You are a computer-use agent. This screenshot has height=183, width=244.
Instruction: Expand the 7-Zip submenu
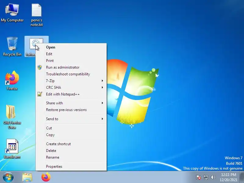71,81
